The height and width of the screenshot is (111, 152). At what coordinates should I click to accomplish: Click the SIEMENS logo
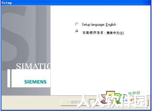click(x=35, y=82)
